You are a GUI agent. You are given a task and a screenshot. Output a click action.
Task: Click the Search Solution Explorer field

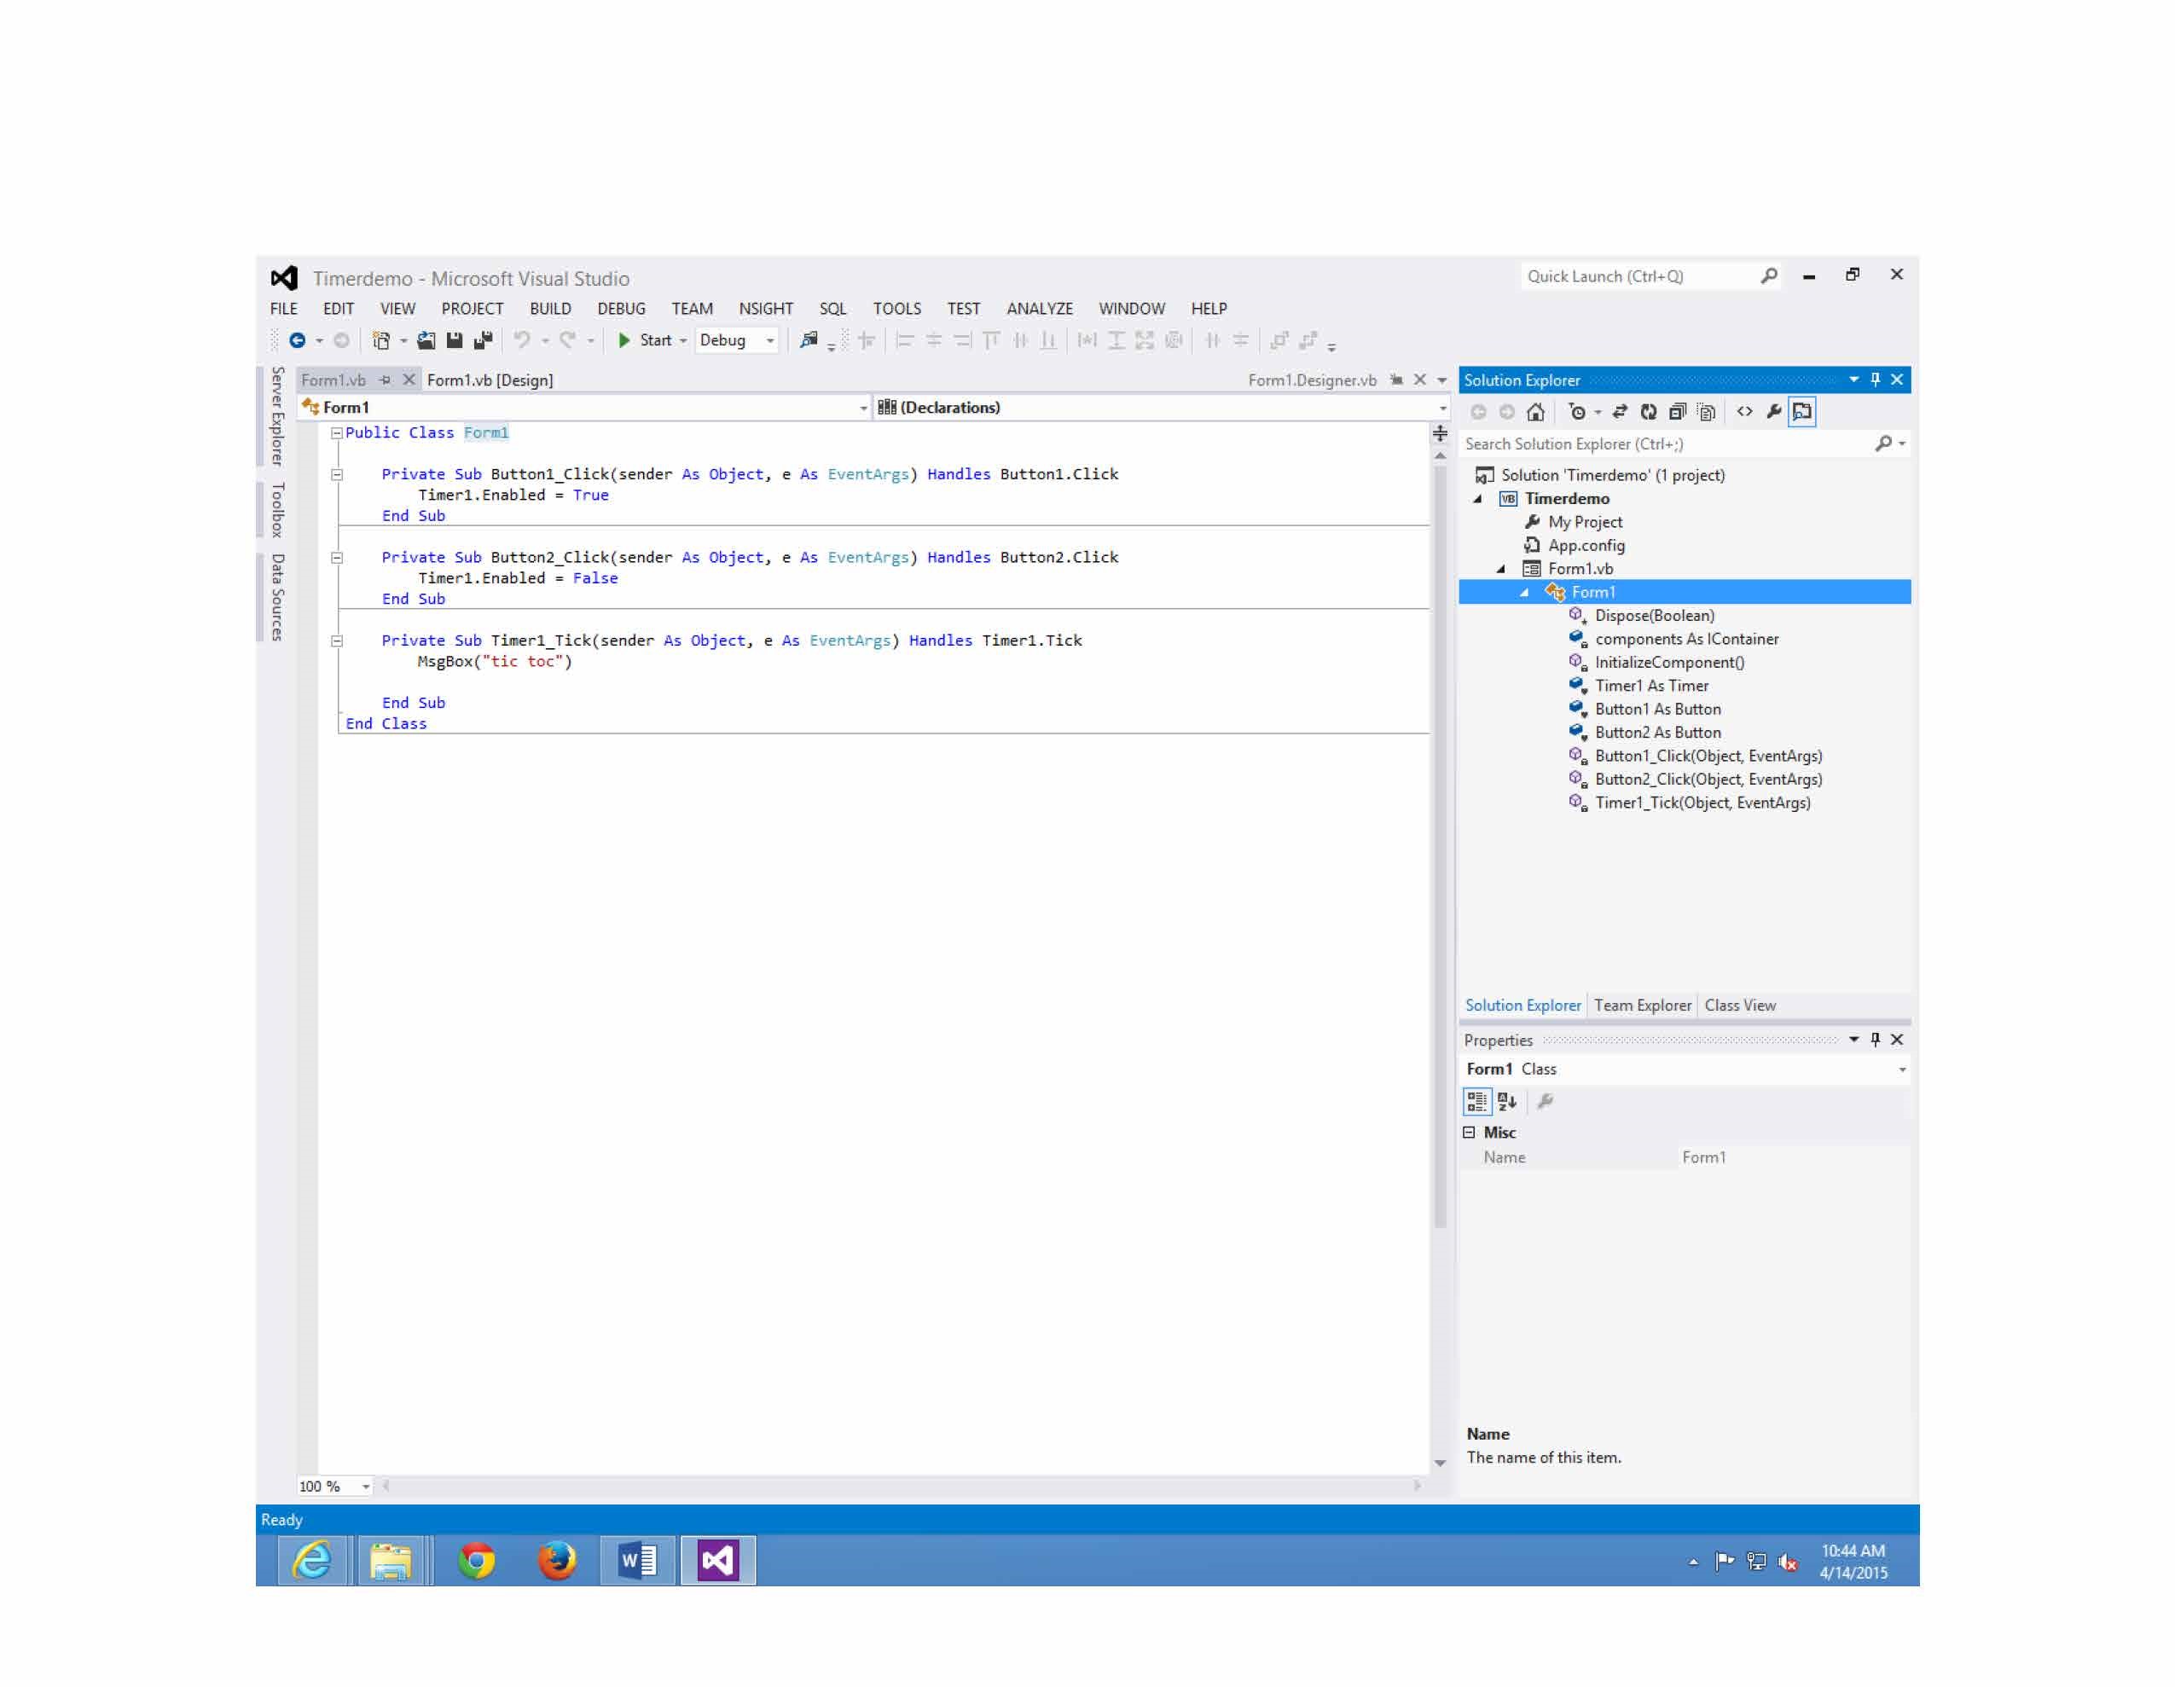[1663, 444]
